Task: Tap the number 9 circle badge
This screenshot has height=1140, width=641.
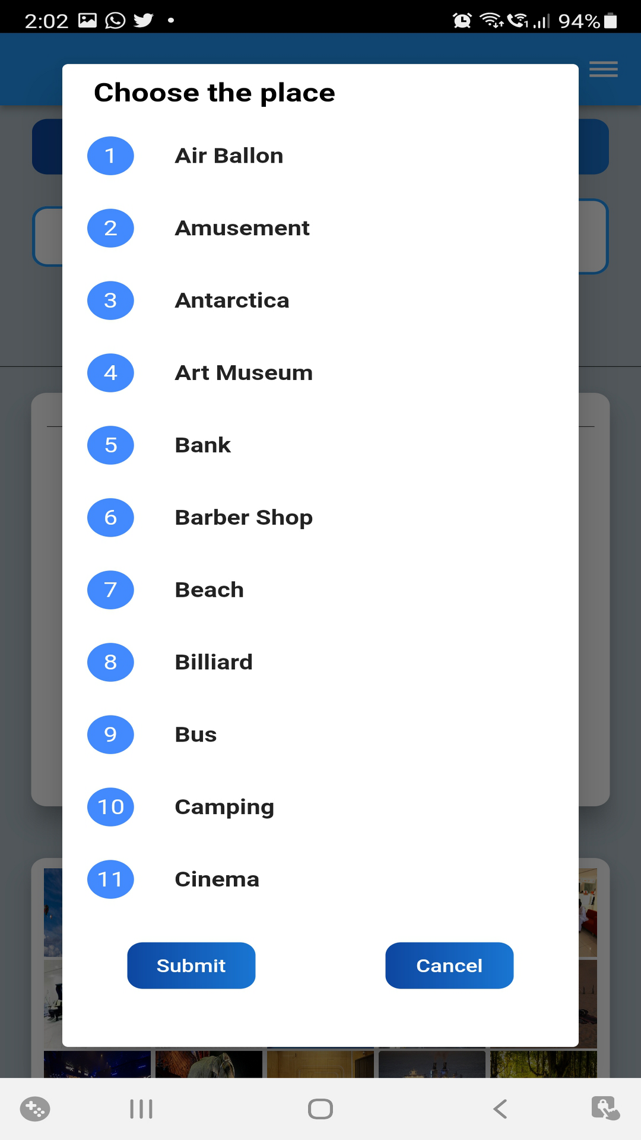Action: tap(110, 734)
